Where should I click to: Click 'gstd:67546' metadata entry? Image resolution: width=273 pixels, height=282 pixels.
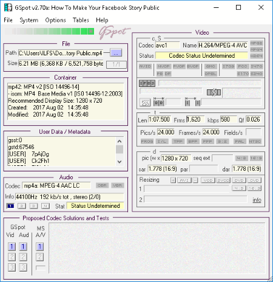click(21, 147)
